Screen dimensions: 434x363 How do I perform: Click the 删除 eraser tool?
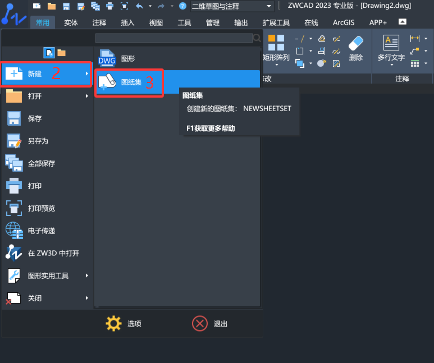355,48
